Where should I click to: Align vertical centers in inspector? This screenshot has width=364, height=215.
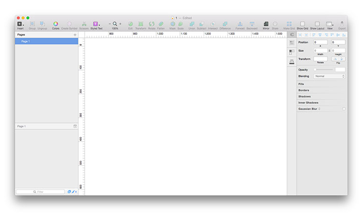[338, 35]
